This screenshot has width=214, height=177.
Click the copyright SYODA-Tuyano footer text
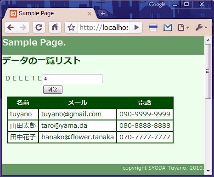click(x=163, y=168)
